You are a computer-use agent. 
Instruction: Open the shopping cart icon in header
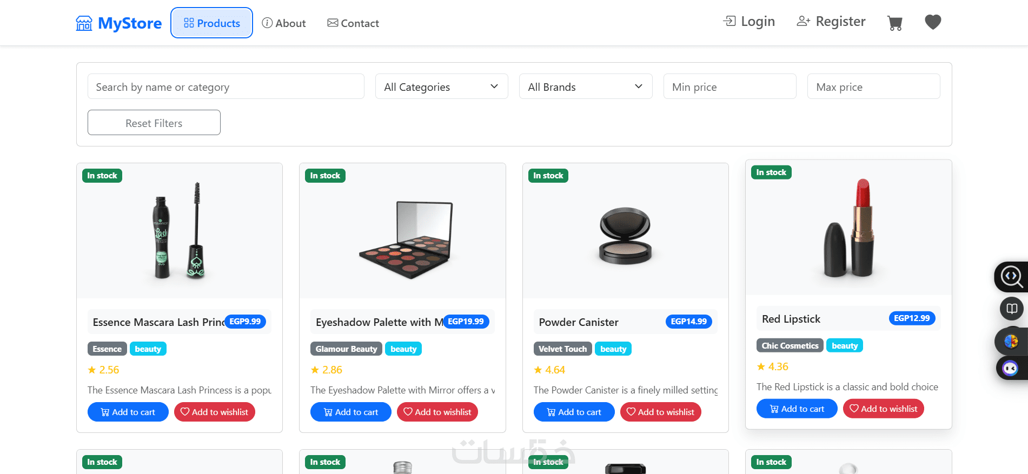[895, 23]
